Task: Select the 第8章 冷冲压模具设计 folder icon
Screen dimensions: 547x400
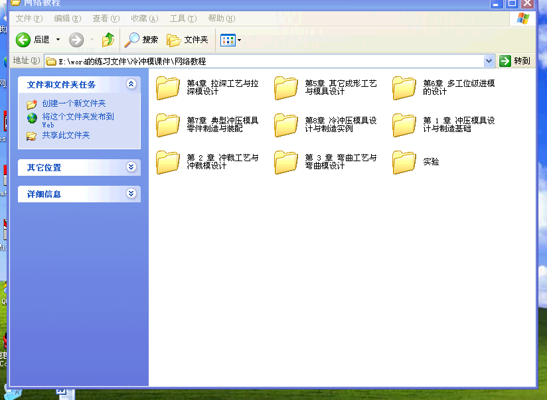Action: 286,125
